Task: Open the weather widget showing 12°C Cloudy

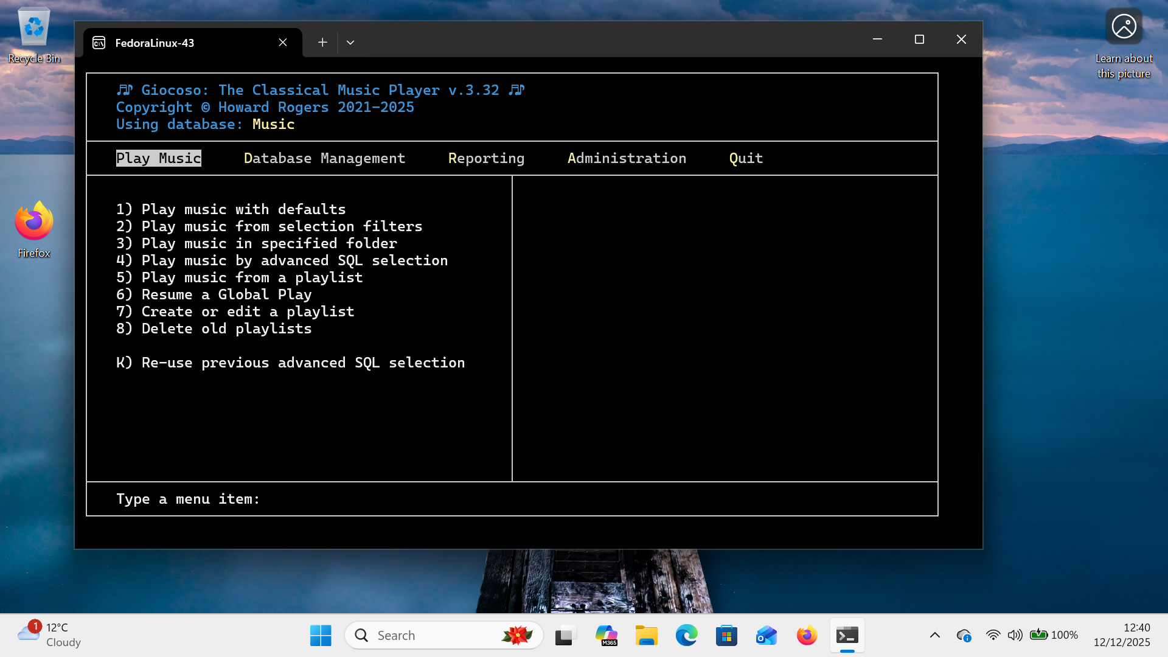Action: pos(49,635)
